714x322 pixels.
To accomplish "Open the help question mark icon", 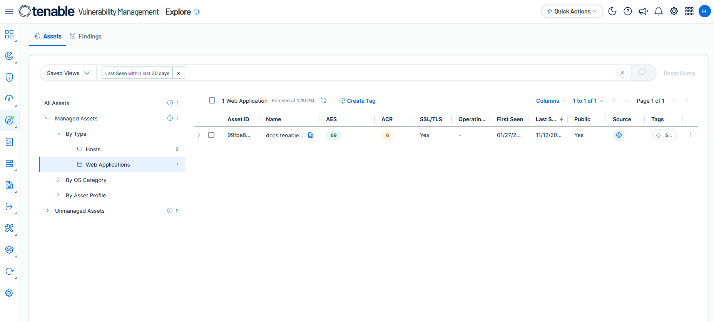I will [x=628, y=12].
